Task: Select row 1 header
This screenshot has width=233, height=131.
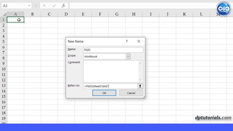Action: click(3, 20)
